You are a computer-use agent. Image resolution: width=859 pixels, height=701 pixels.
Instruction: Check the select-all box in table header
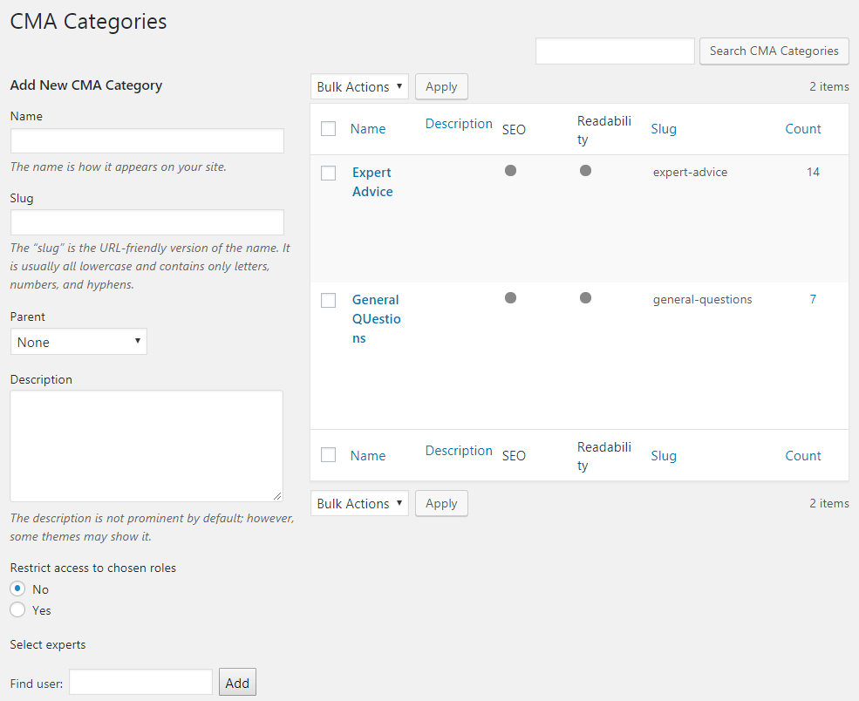(328, 129)
